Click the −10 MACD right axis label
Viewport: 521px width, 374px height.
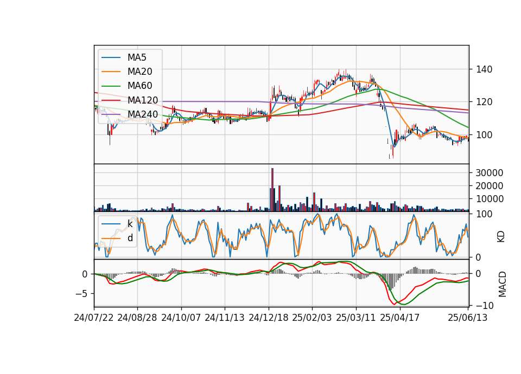point(485,305)
